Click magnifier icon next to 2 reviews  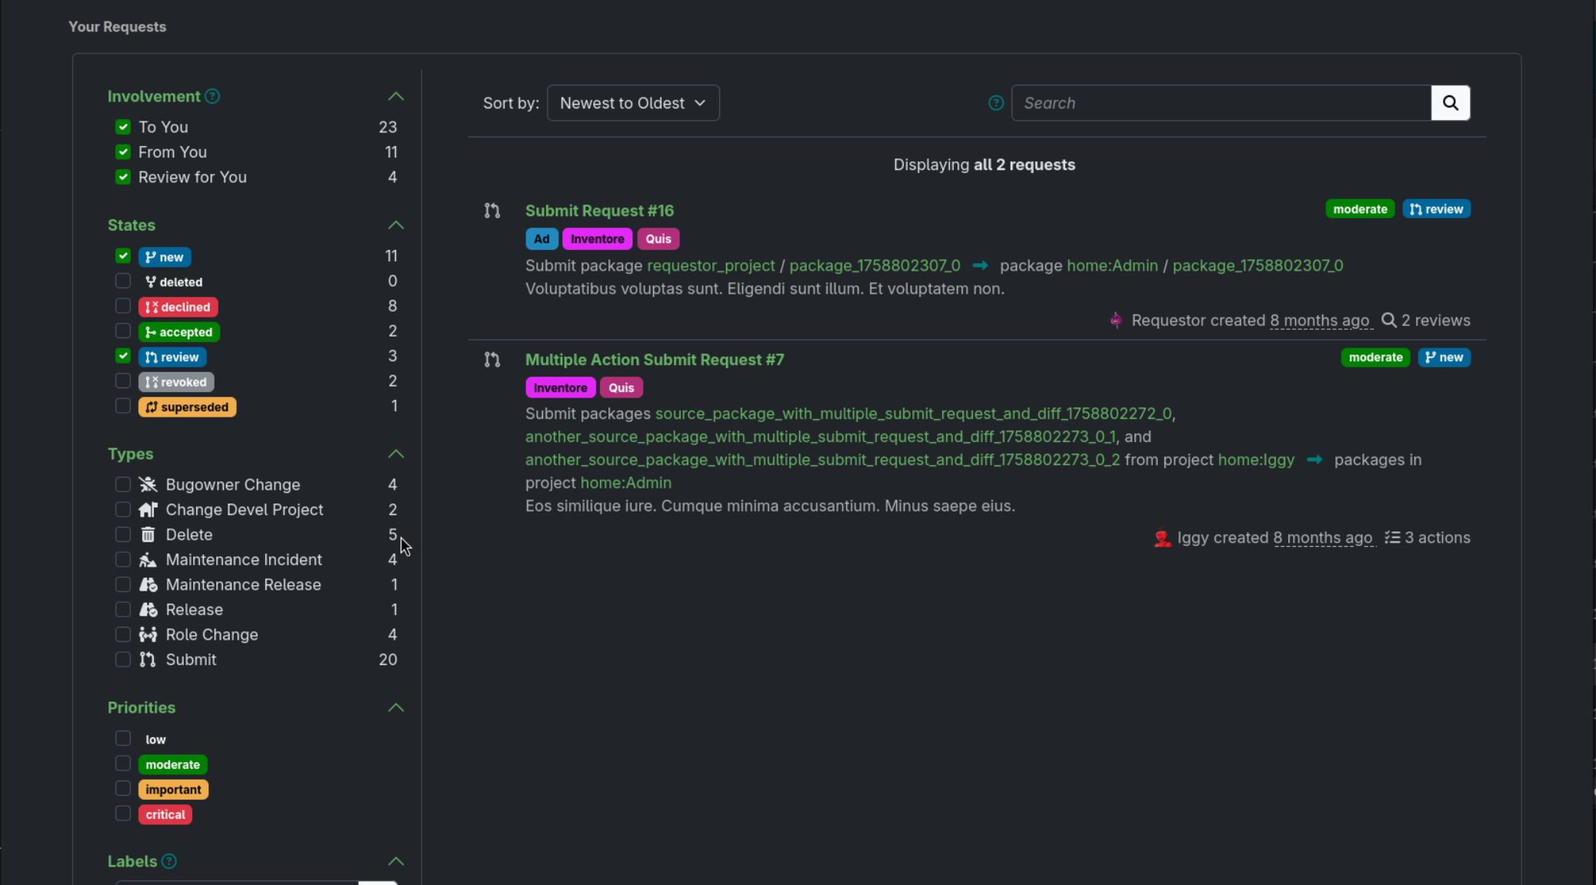(1388, 320)
